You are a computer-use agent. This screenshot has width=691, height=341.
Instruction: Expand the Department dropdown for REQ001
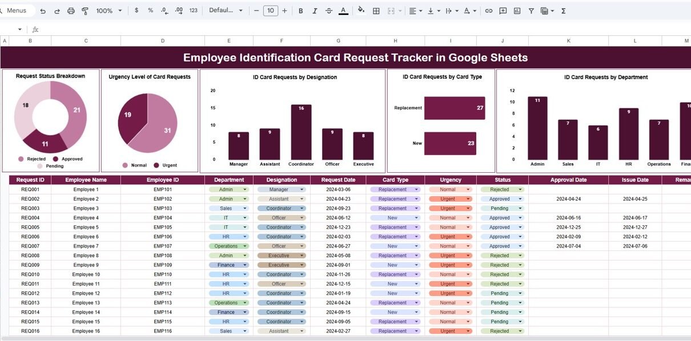click(x=245, y=189)
